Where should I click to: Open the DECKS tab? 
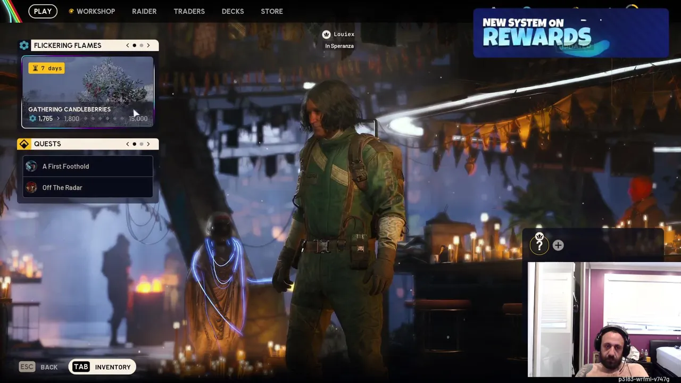coord(232,11)
